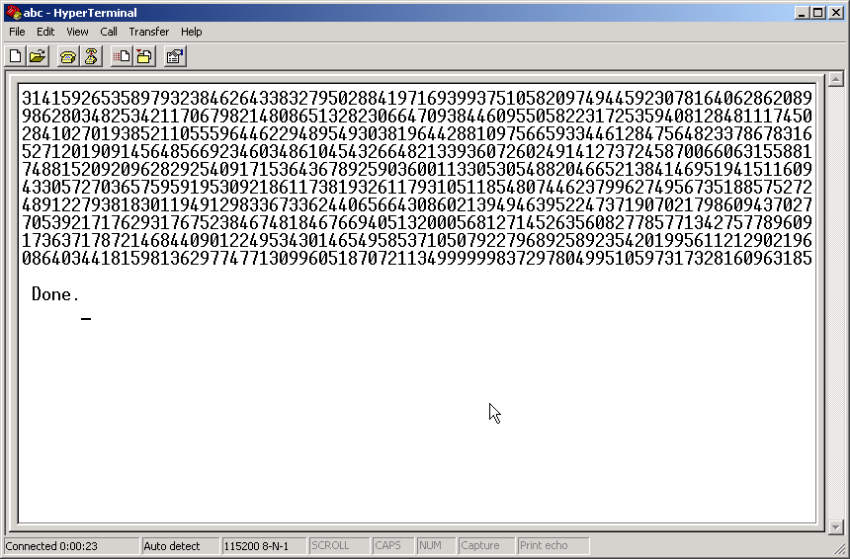
Task: Maximize the HyperTerminal window
Action: 817,13
